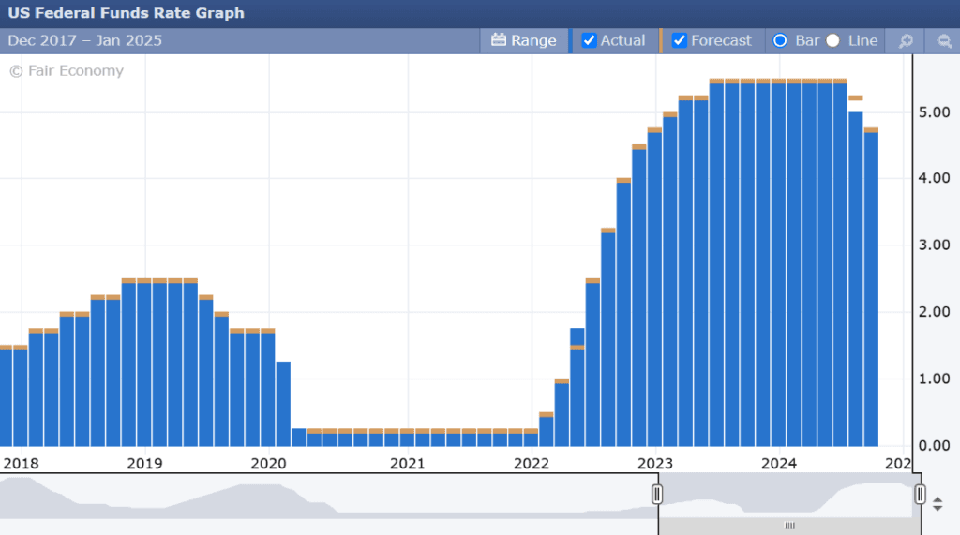
Task: Select the Line chart radio button
Action: click(832, 40)
